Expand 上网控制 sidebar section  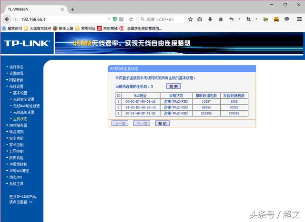pyautogui.click(x=16, y=151)
